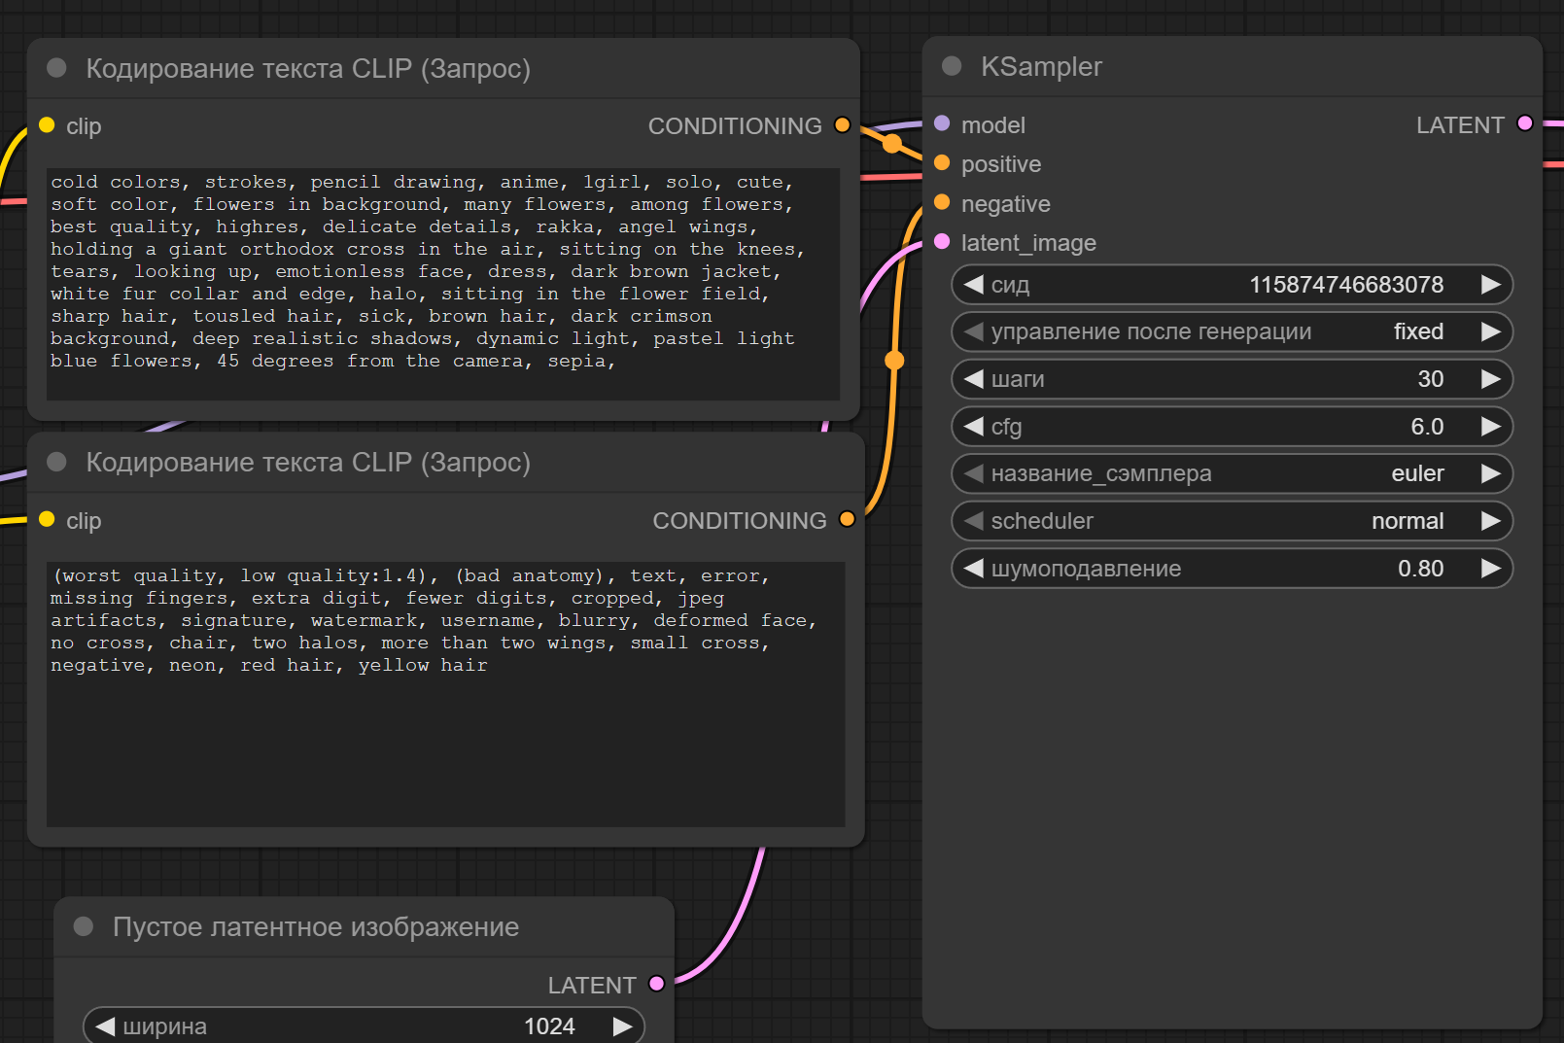
Task: Click the 'positive' input label on KSampler
Action: tap(1001, 164)
